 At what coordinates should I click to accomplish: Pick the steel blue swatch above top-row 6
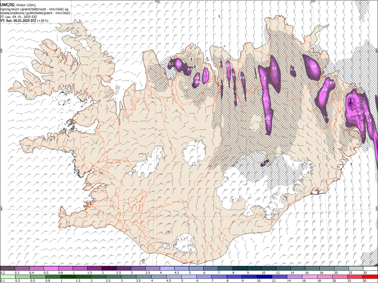211,269
